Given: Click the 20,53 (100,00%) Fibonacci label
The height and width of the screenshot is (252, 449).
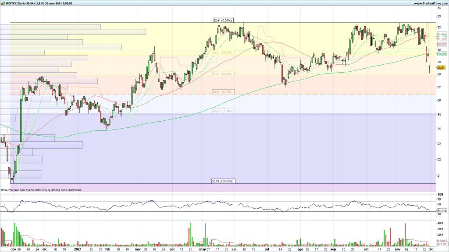Looking at the screenshot, I should [x=222, y=181].
